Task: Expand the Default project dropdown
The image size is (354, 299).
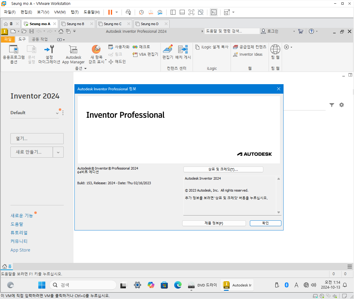Action: point(57,113)
